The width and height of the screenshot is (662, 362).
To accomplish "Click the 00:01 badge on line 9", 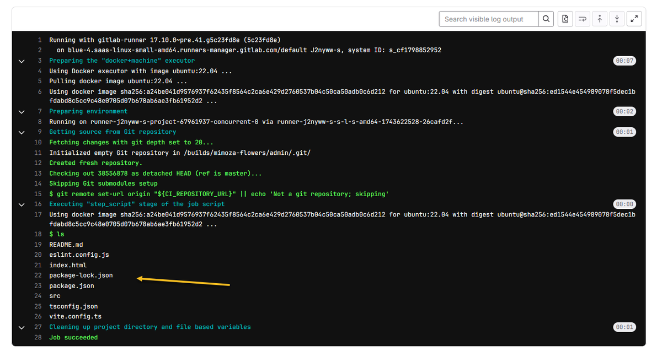I will tap(624, 132).
